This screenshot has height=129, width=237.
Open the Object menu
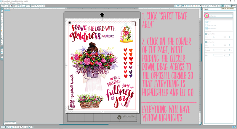[x=18, y=3]
